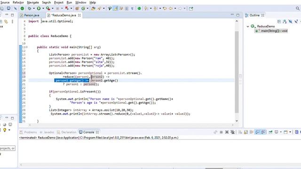Click Terminate stop square in Console toolbar
The image size is (301, 169).
[x=221, y=132]
